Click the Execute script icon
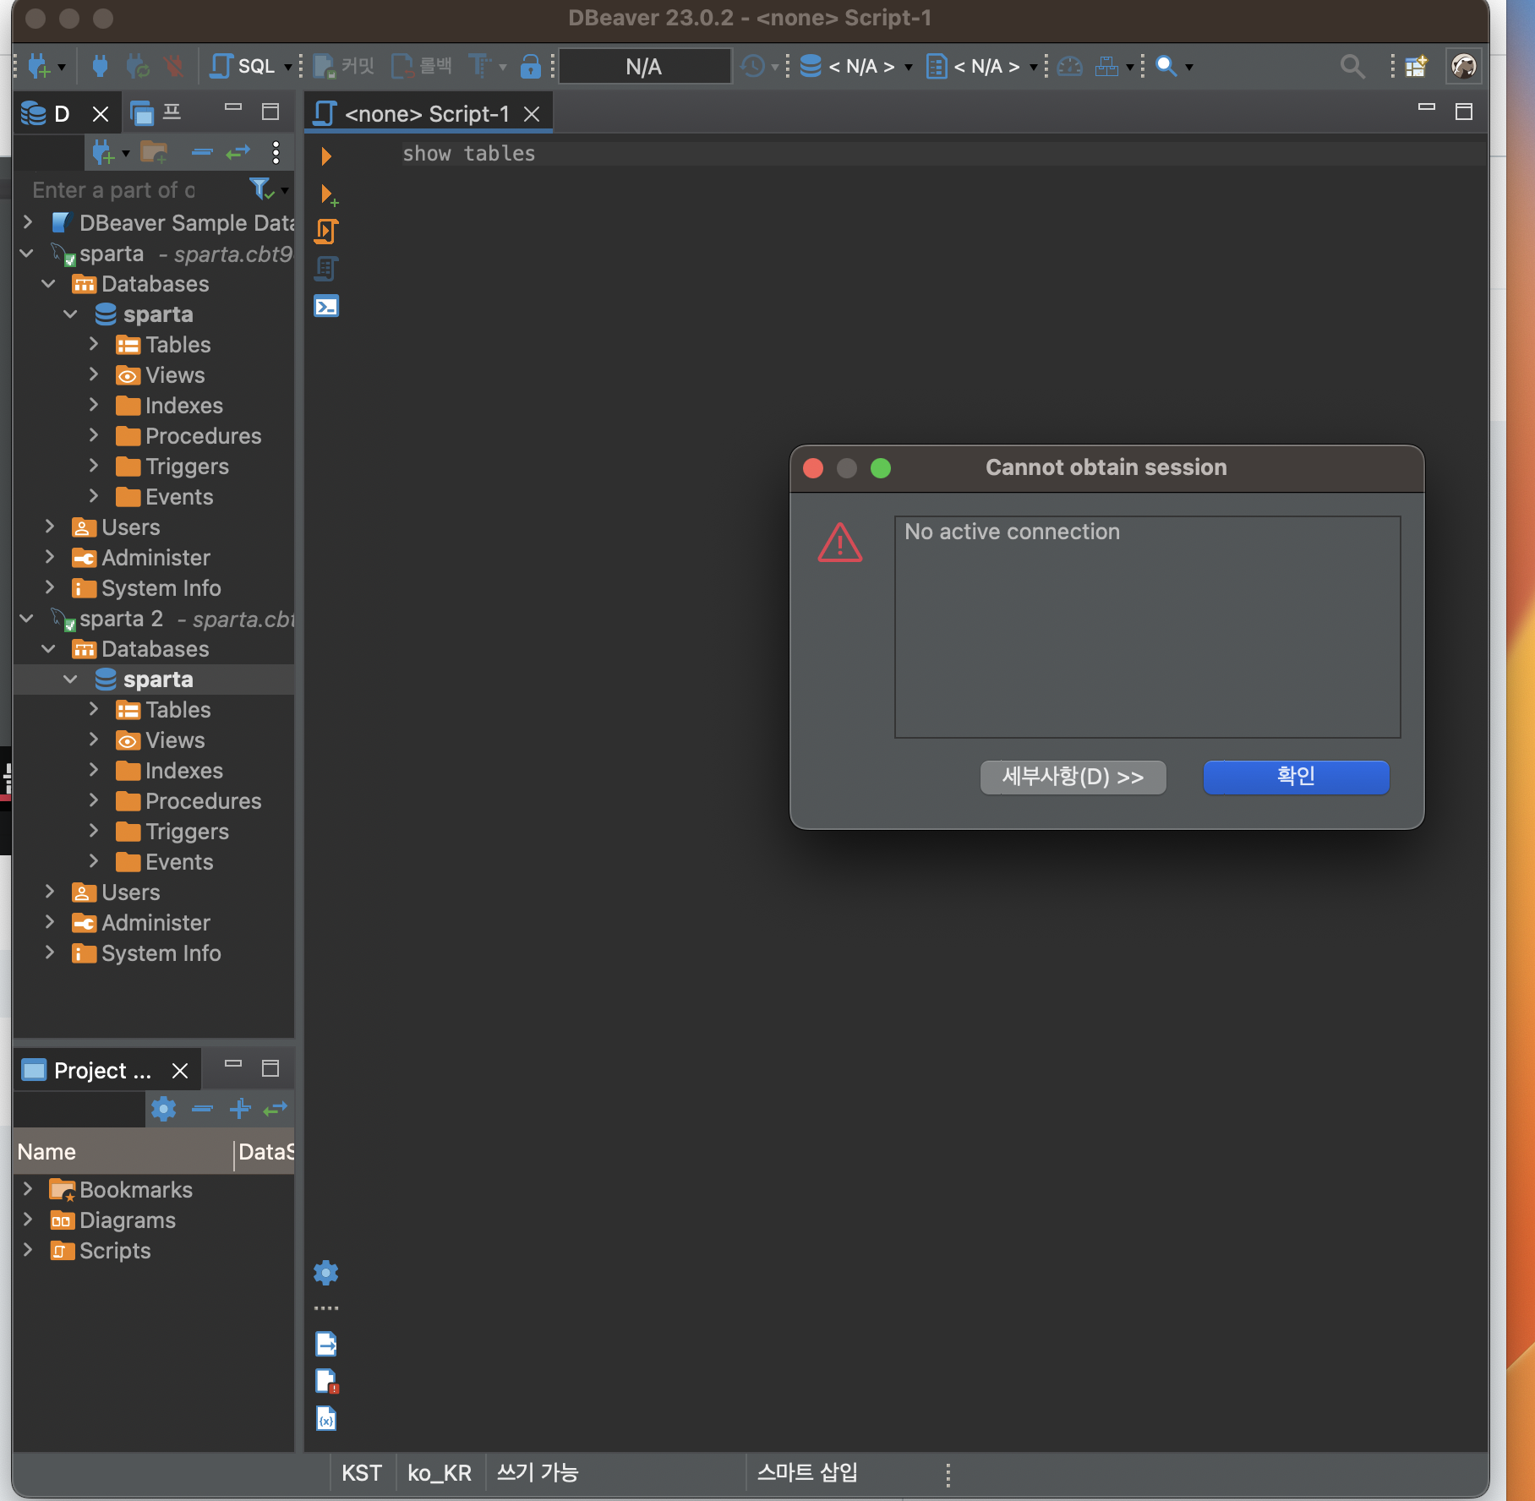Screen dimensions: 1535x1501 click(x=326, y=232)
